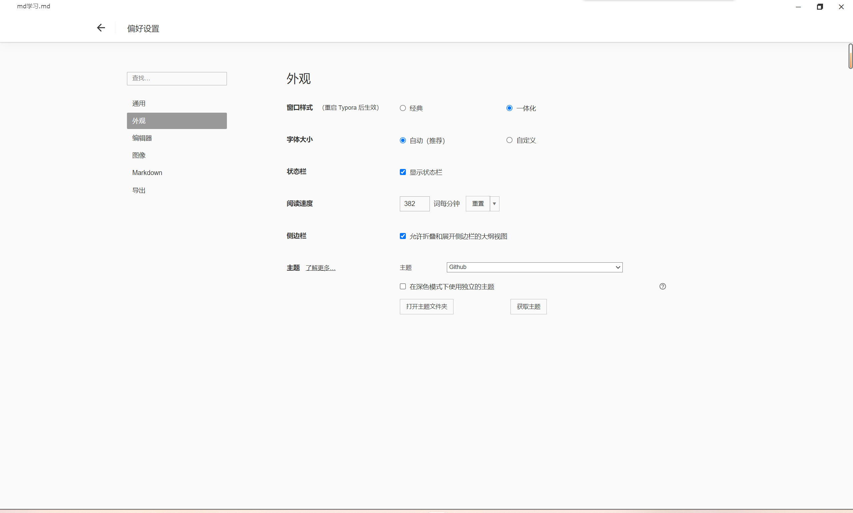Screen dimensions: 853x513
Task: Enable separate theme for dark mode
Action: [x=403, y=286]
